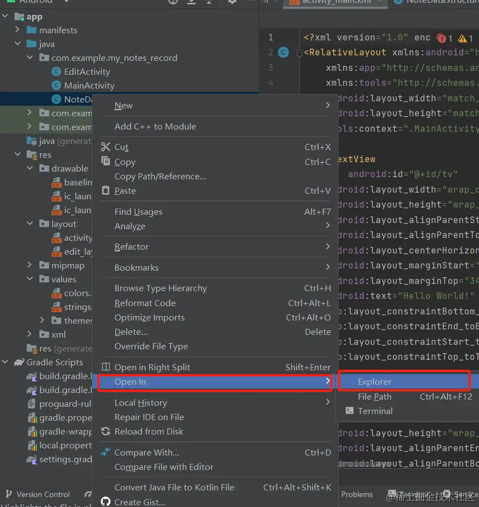479x507 pixels.
Task: Expand the manifests folder
Action: pos(17,29)
